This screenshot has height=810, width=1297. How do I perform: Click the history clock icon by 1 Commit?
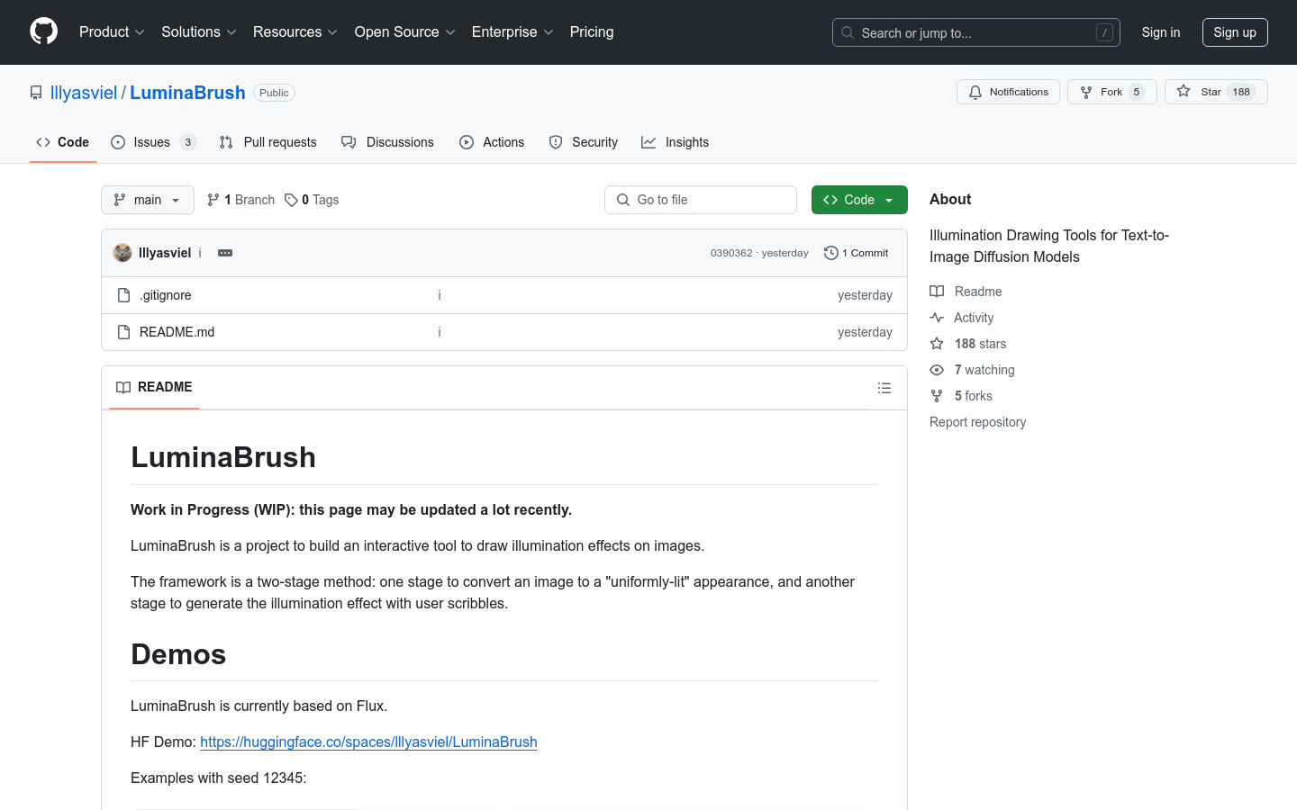[x=831, y=253]
